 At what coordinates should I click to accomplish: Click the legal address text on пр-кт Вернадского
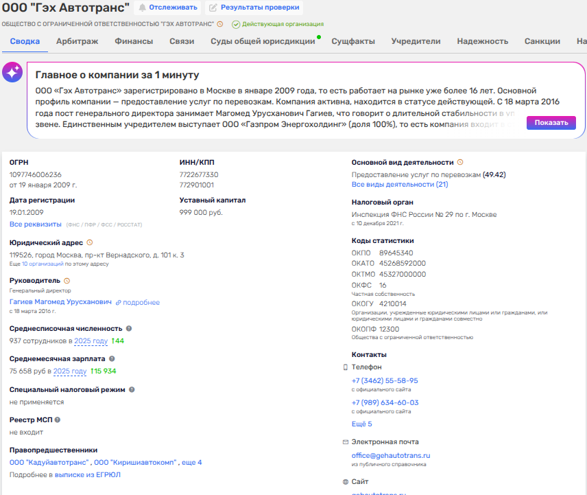coord(97,255)
